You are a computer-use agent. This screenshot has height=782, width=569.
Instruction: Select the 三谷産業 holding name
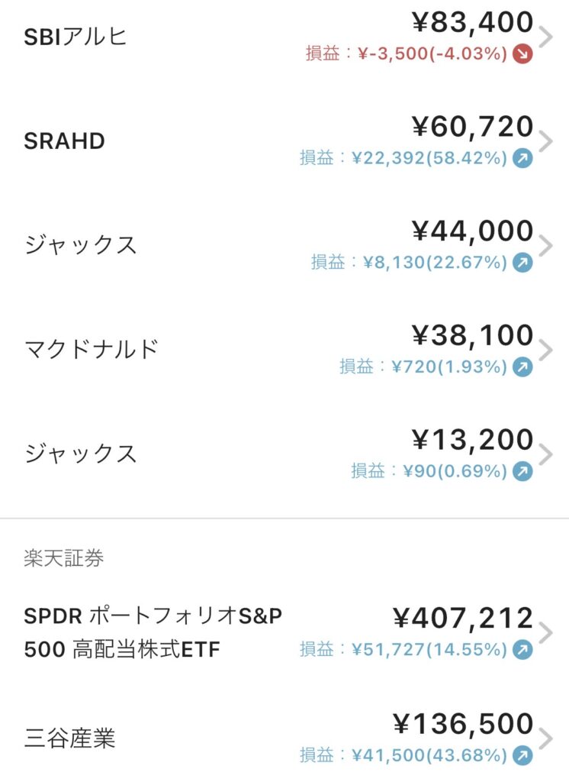(69, 738)
